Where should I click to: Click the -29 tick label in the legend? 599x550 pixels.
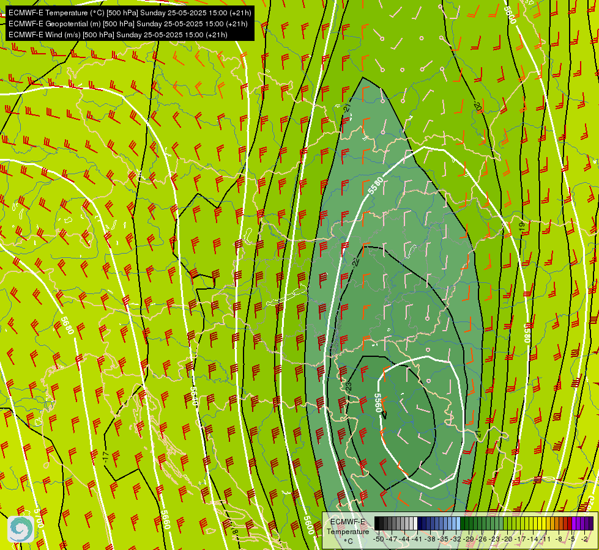click(468, 540)
